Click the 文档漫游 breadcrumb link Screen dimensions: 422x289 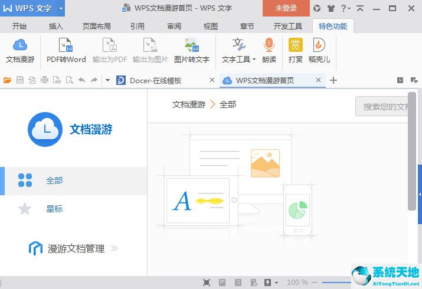tap(189, 104)
